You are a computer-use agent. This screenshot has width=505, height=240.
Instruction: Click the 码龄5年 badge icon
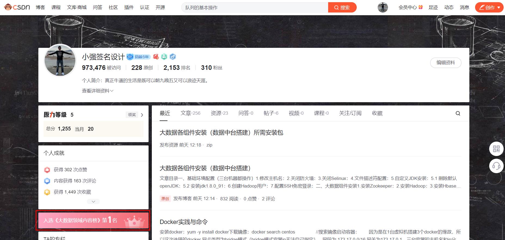pos(138,57)
